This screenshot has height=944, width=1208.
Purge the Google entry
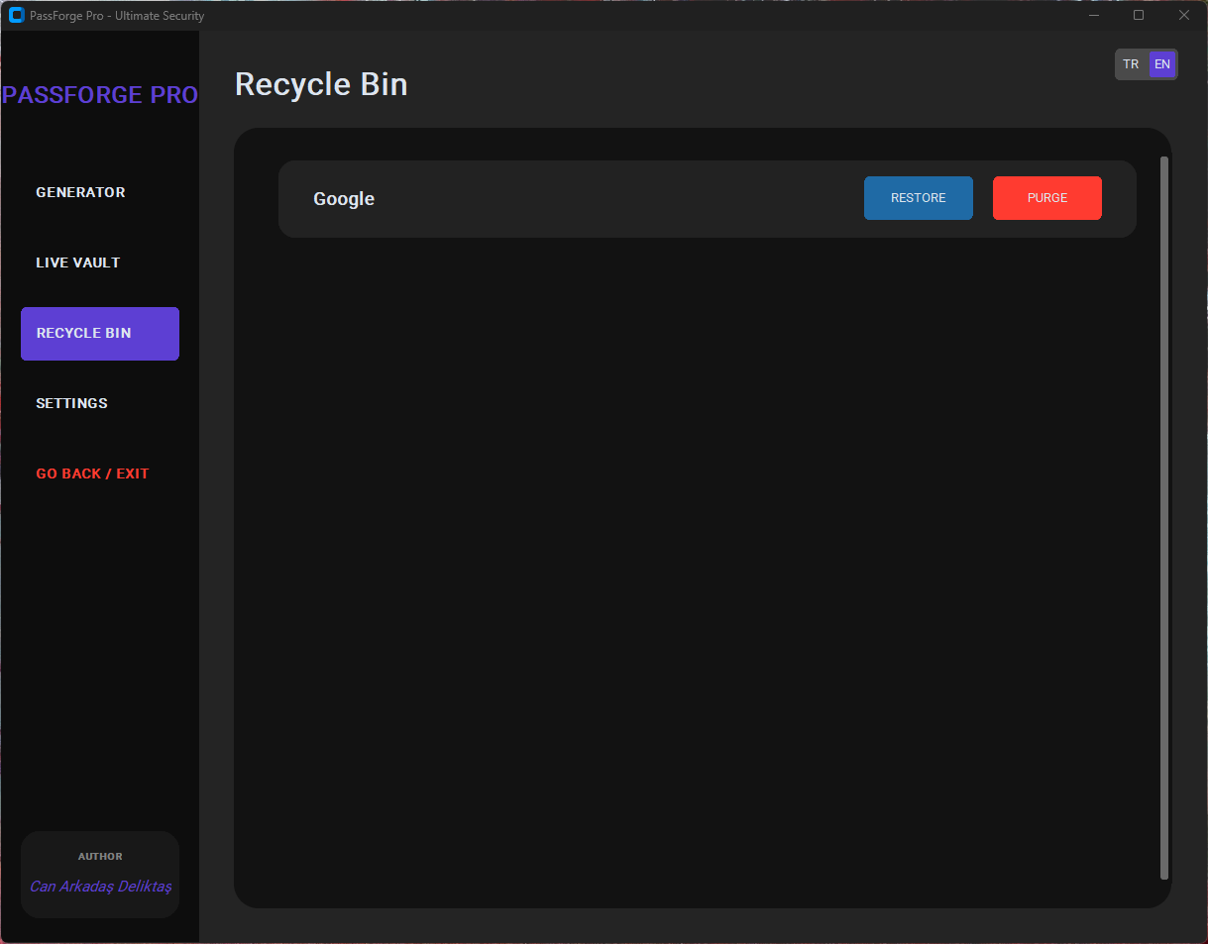click(x=1046, y=198)
